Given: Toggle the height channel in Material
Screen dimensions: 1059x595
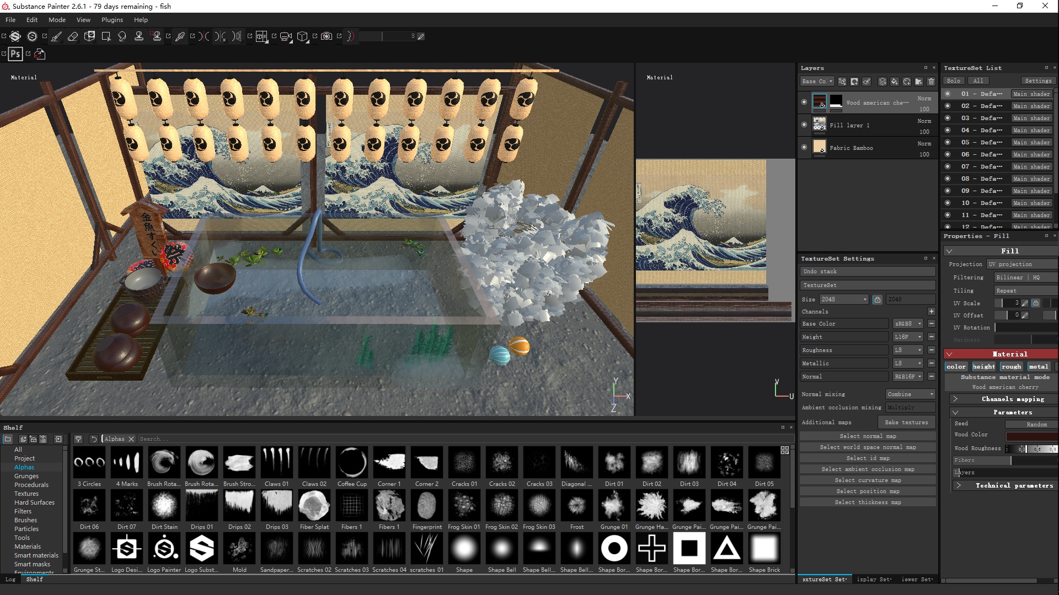Looking at the screenshot, I should pos(984,367).
